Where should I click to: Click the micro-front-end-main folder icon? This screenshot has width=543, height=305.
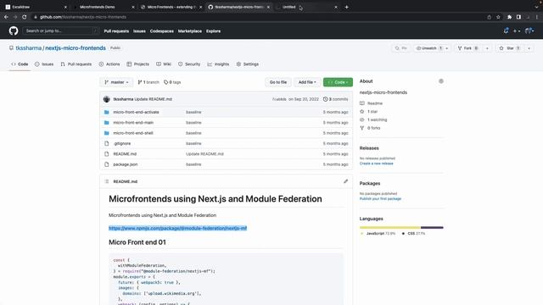(107, 122)
